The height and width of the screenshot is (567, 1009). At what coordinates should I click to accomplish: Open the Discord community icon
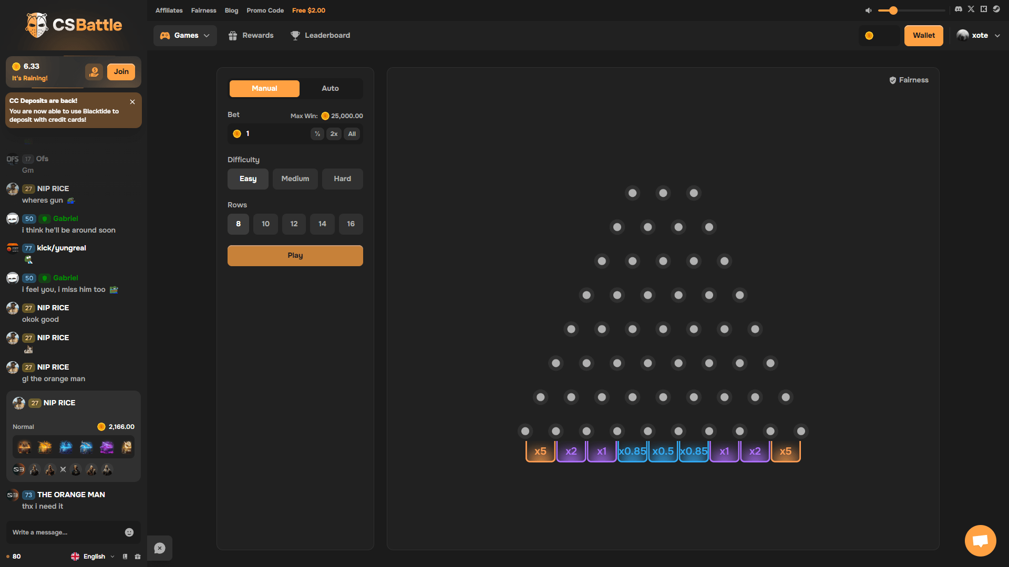(957, 9)
